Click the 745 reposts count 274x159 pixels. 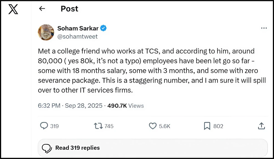pyautogui.click(x=109, y=126)
